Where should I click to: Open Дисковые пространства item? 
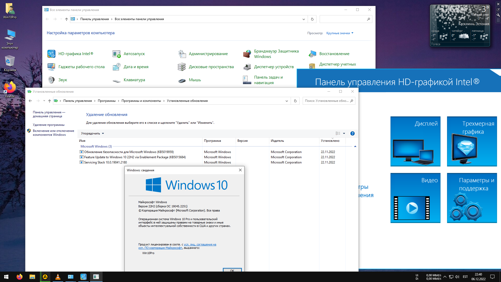pyautogui.click(x=206, y=67)
